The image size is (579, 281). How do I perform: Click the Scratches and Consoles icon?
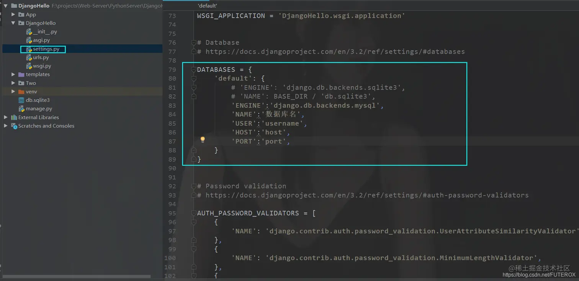14,126
